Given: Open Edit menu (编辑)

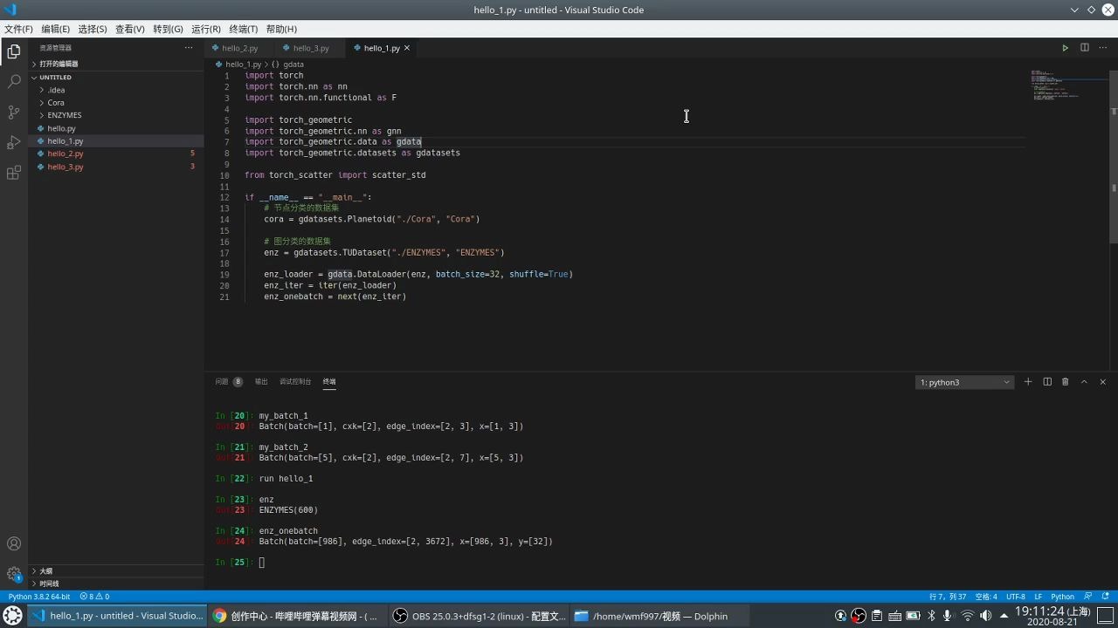Looking at the screenshot, I should [55, 29].
